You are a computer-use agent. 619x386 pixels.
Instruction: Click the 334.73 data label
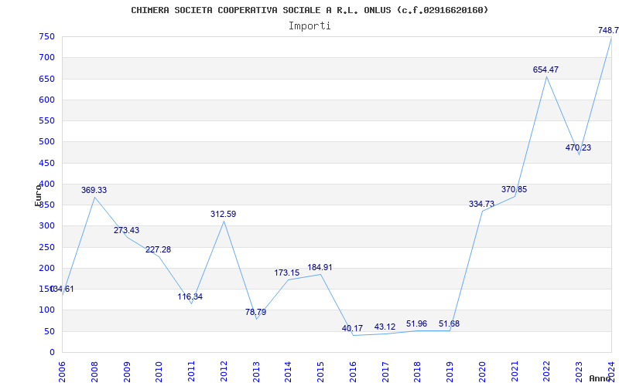click(481, 204)
